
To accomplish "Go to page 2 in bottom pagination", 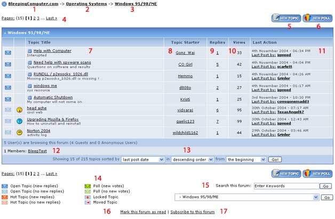I will pyautogui.click(x=34, y=174).
